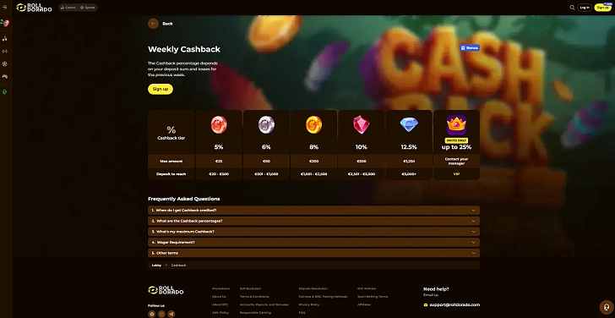Click the green shield icon in sidebar

pos(5,92)
